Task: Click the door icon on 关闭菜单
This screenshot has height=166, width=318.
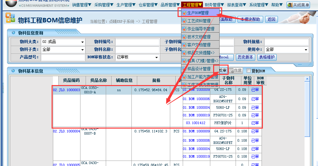Action: pyautogui.click(x=290, y=5)
